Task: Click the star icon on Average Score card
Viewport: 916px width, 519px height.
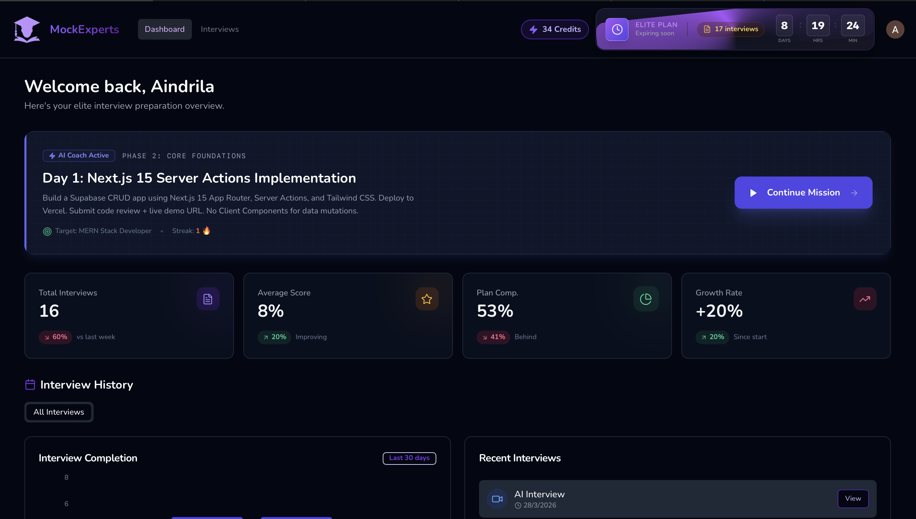Action: point(426,299)
